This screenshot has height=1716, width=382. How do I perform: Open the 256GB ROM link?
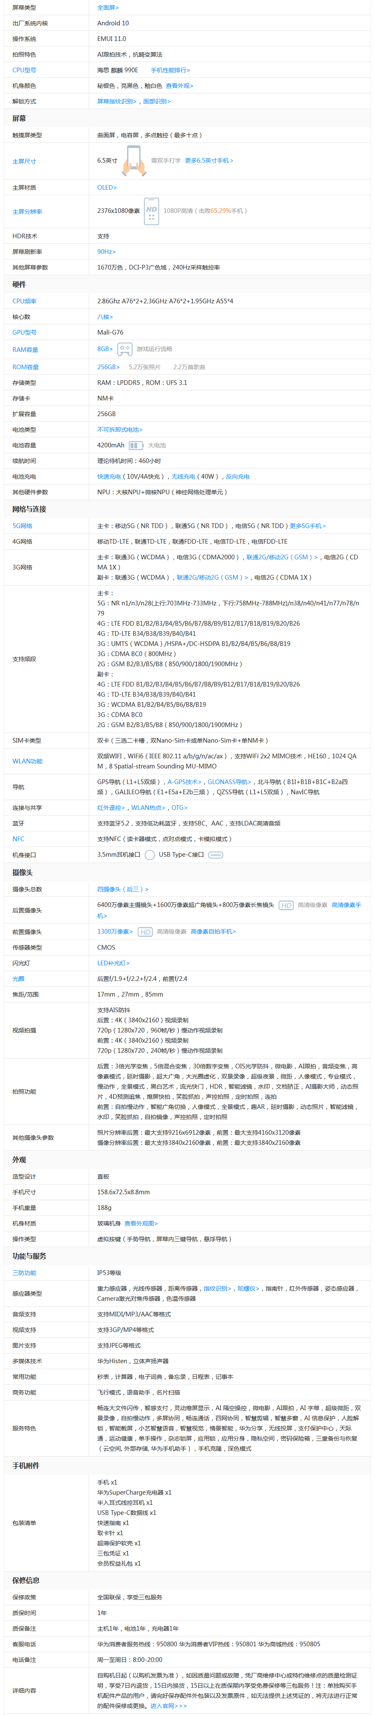108,367
